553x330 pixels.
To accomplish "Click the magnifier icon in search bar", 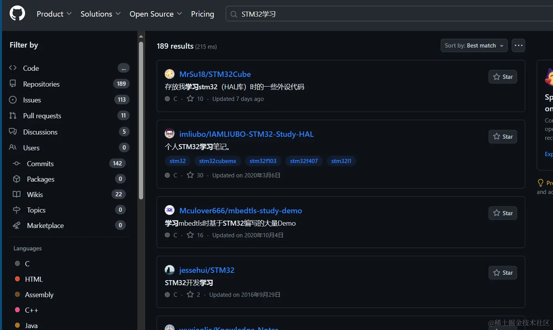I will [233, 14].
